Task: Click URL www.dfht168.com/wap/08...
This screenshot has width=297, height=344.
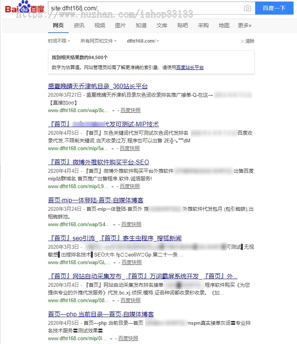Action: pos(78,300)
